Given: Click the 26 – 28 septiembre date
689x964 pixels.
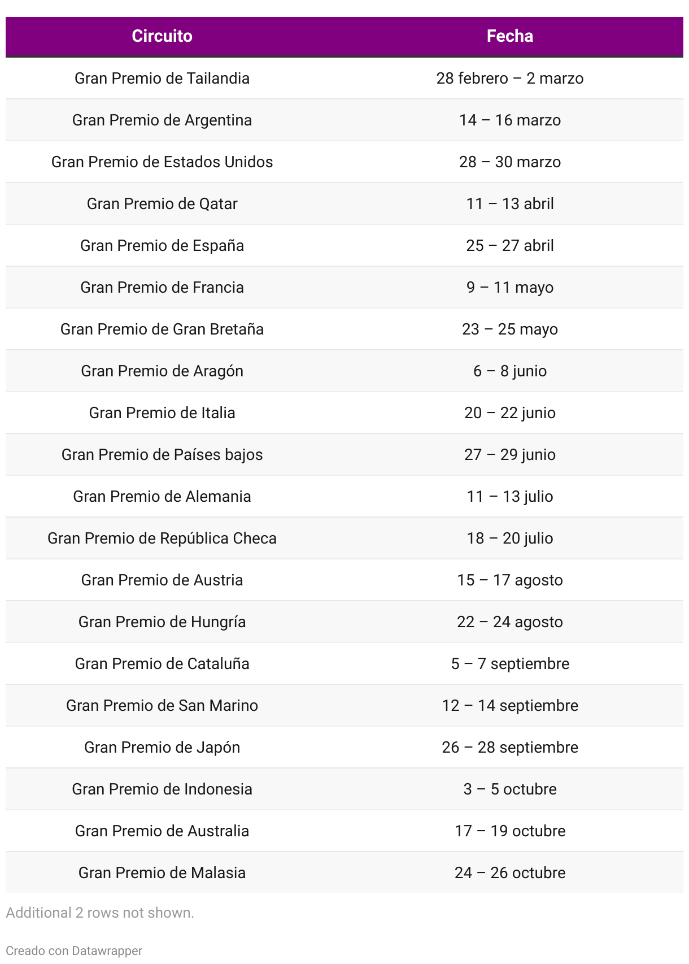Looking at the screenshot, I should [x=510, y=748].
